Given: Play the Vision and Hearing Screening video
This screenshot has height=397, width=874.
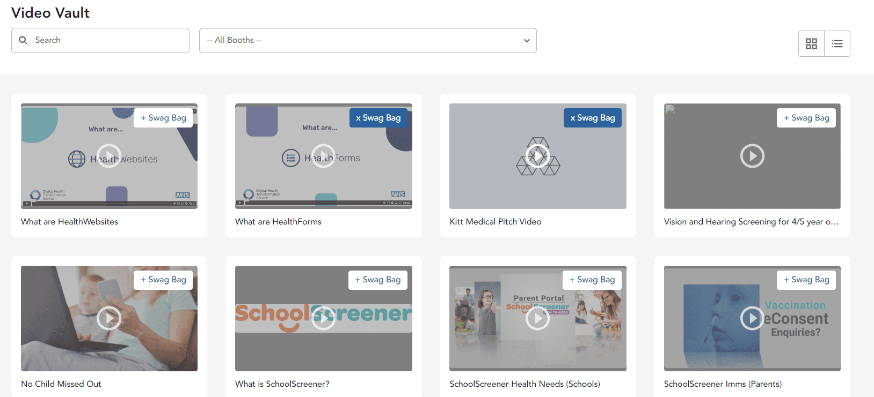Looking at the screenshot, I should [x=752, y=156].
